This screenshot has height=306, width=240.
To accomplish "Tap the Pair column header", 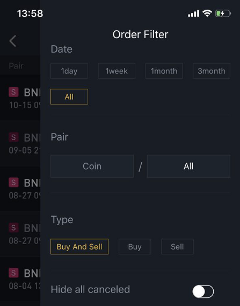I will pyautogui.click(x=16, y=66).
